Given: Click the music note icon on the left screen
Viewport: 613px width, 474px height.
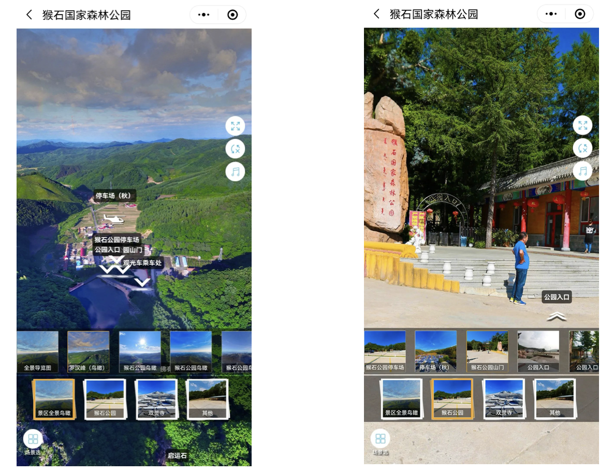Looking at the screenshot, I should coord(235,171).
